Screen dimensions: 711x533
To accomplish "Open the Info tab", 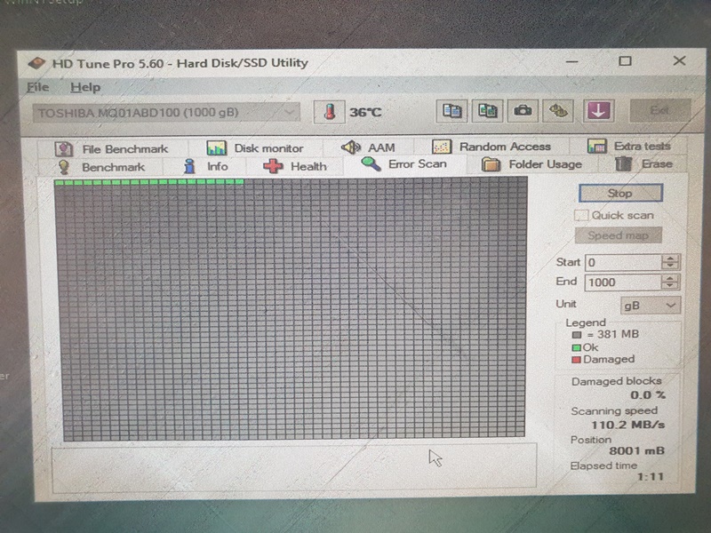I will coord(206,166).
